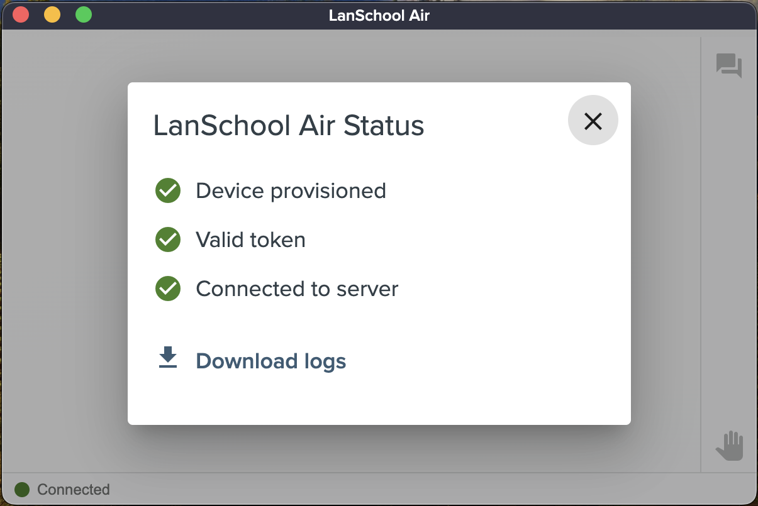This screenshot has width=758, height=506.
Task: Click the LanSchool Air Status heading
Action: [289, 126]
